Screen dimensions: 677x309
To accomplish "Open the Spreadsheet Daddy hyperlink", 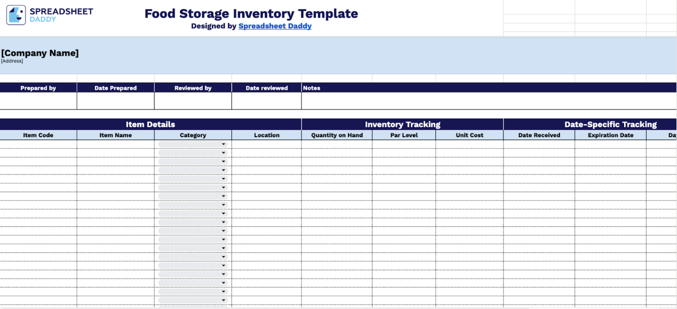I will 275,26.
